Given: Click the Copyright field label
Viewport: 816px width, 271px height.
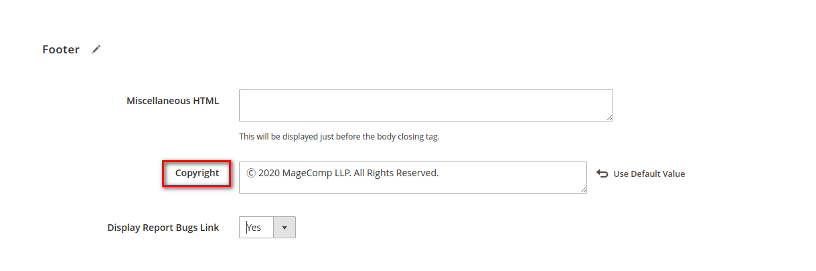Looking at the screenshot, I should (197, 173).
